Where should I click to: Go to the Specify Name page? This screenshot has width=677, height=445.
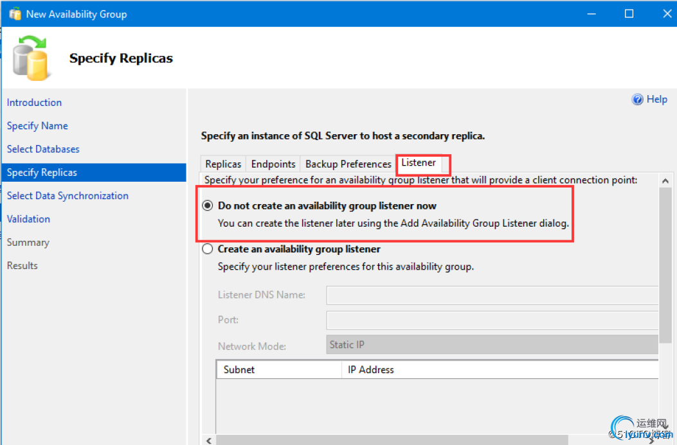tap(37, 126)
